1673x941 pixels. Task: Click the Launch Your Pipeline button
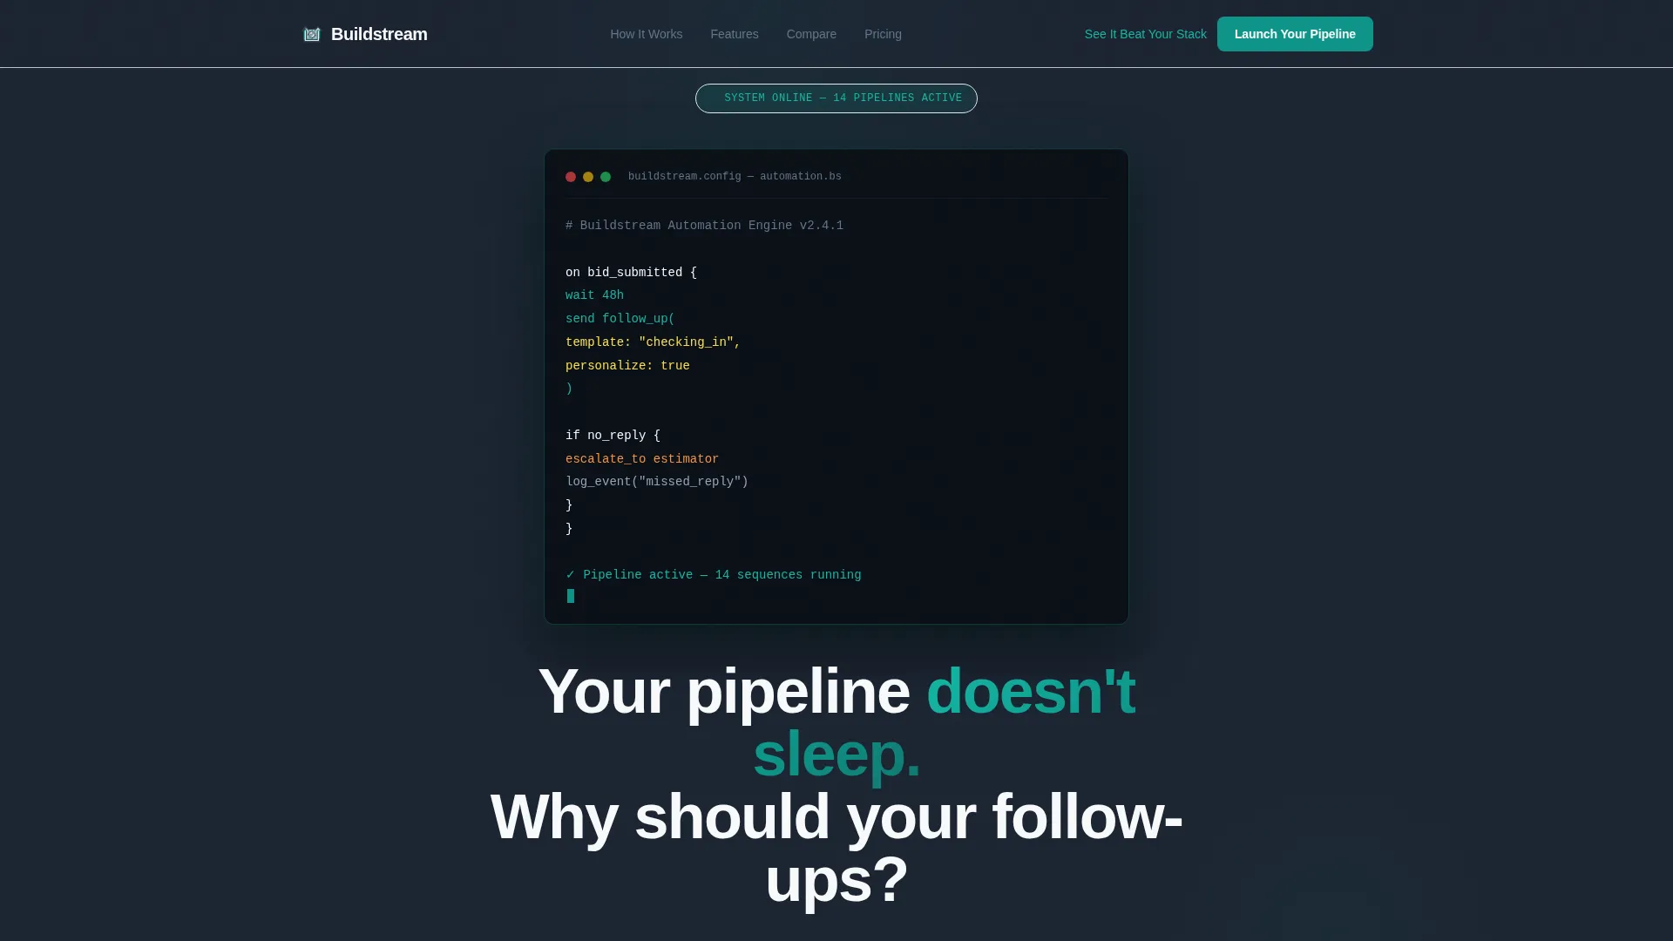[1295, 34]
